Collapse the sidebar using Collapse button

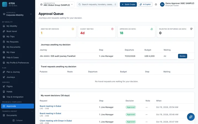(x=18, y=120)
